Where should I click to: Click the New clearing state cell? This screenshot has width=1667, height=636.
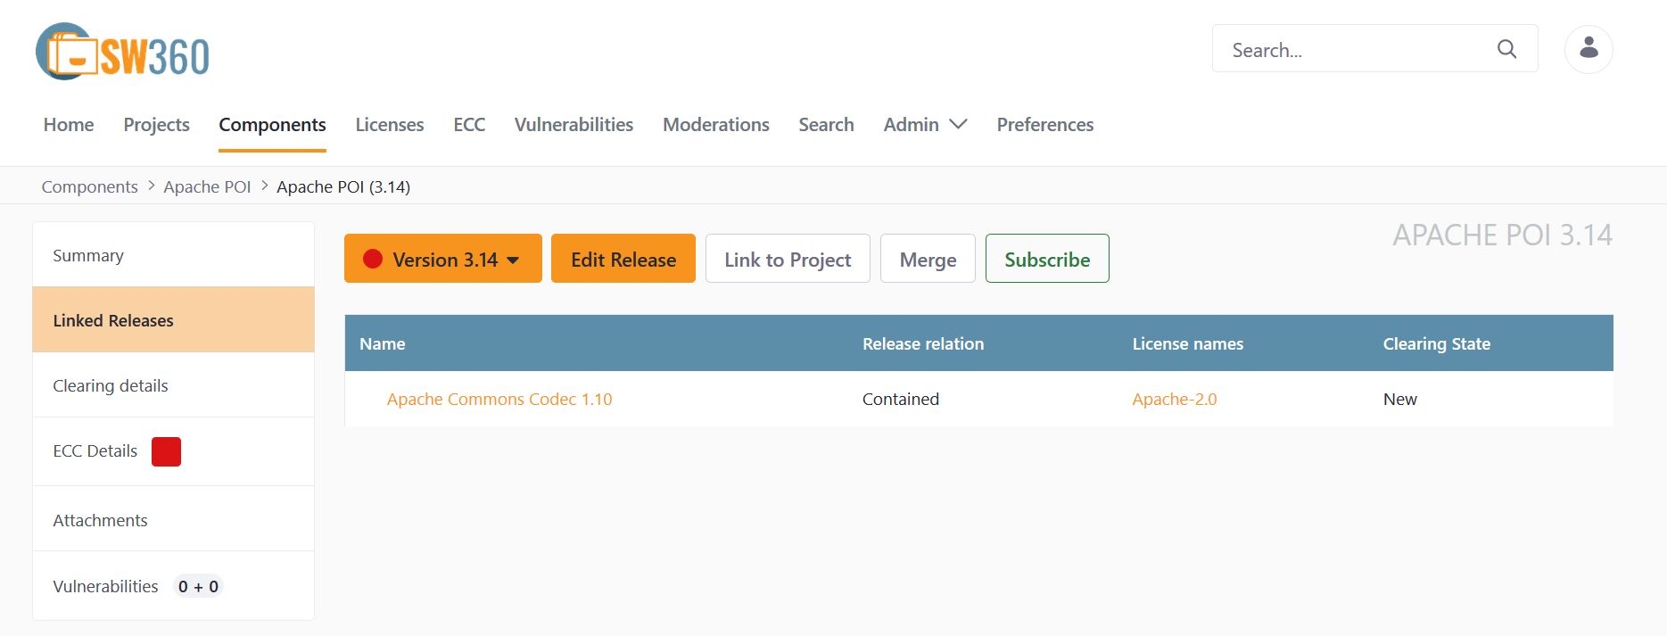[1399, 399]
